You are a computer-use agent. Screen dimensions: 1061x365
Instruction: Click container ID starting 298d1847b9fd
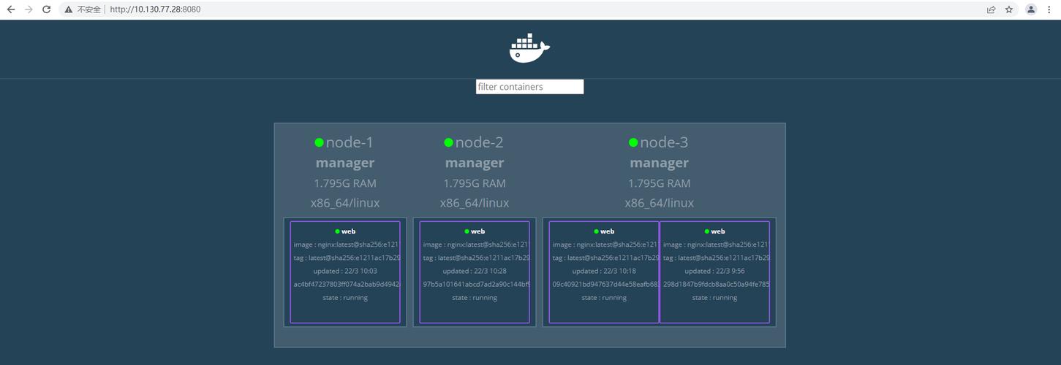pyautogui.click(x=716, y=284)
